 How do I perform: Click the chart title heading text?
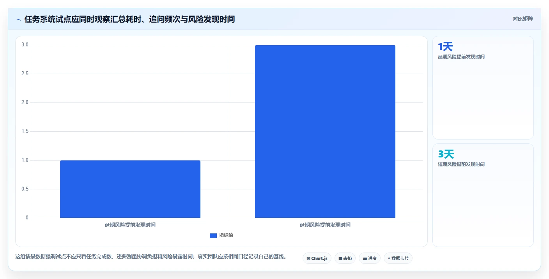click(x=129, y=19)
